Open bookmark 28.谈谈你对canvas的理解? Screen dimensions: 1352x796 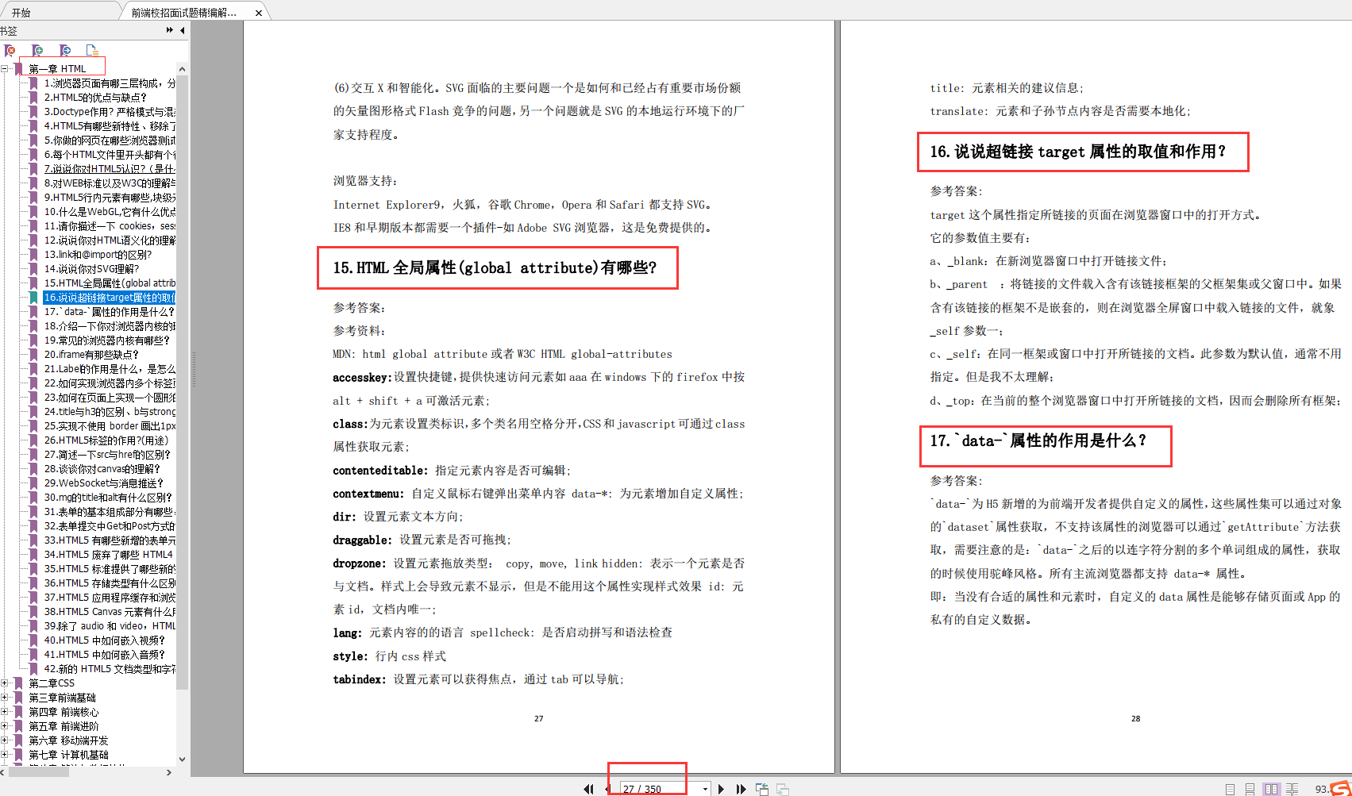(102, 469)
